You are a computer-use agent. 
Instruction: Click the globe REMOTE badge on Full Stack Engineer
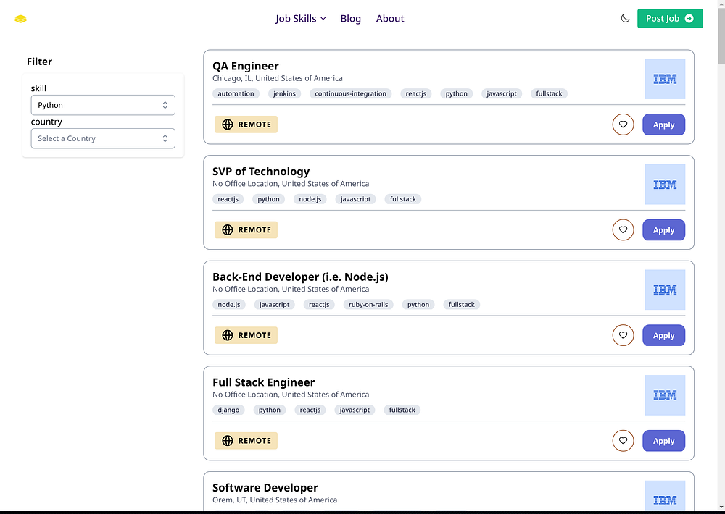(x=246, y=441)
